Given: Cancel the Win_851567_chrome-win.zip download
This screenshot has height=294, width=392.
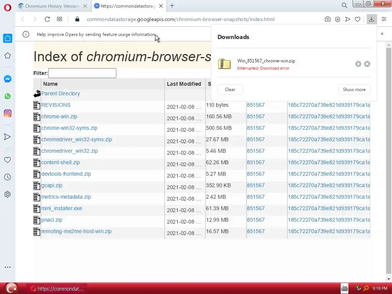Looking at the screenshot, I should (367, 64).
